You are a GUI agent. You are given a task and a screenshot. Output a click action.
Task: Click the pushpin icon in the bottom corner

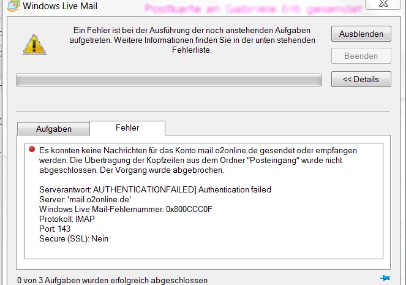(385, 278)
